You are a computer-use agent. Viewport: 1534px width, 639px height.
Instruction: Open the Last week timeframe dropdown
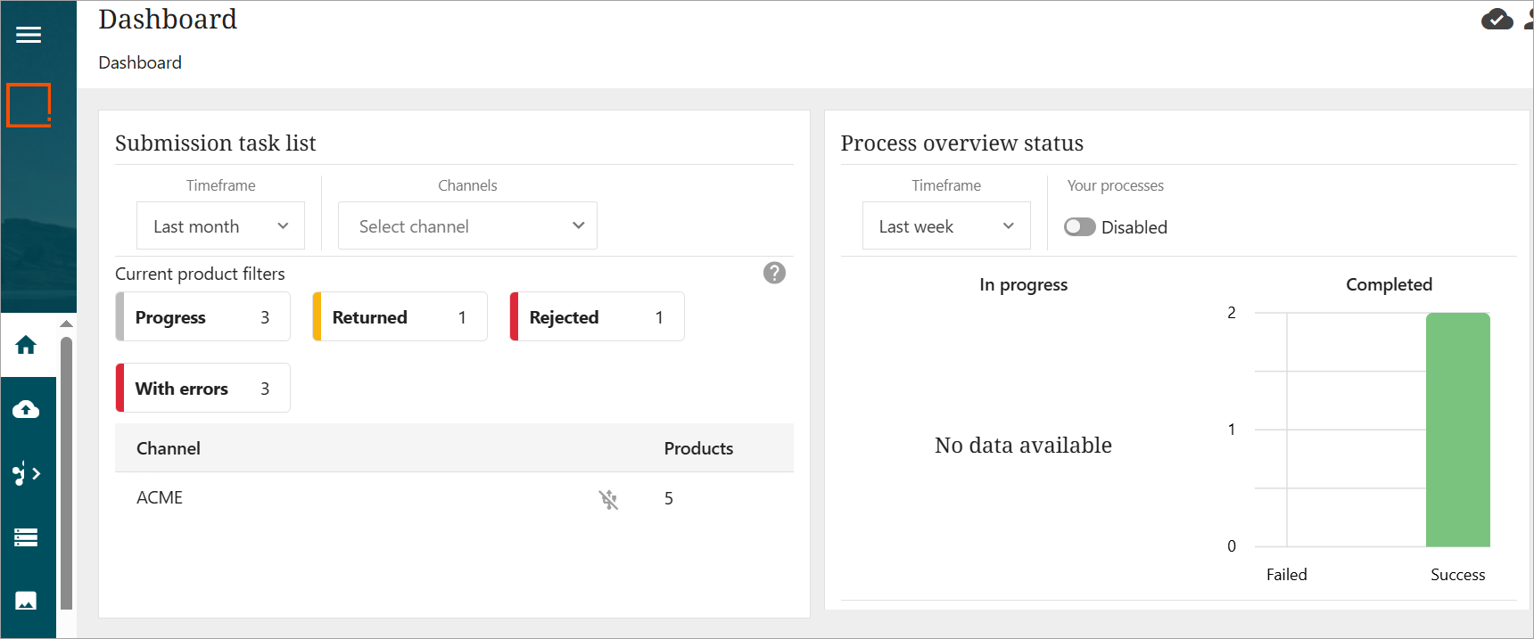point(945,226)
